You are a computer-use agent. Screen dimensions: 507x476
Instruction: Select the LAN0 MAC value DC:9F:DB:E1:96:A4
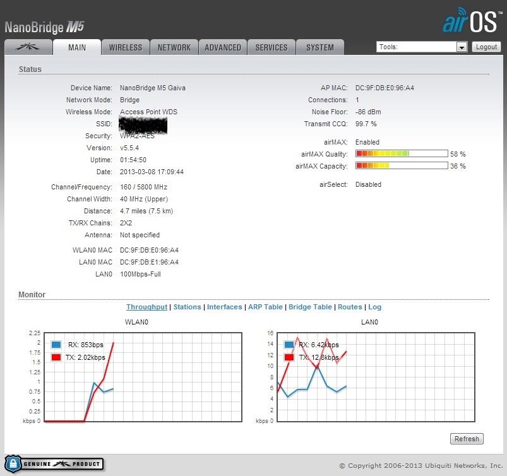(149, 262)
